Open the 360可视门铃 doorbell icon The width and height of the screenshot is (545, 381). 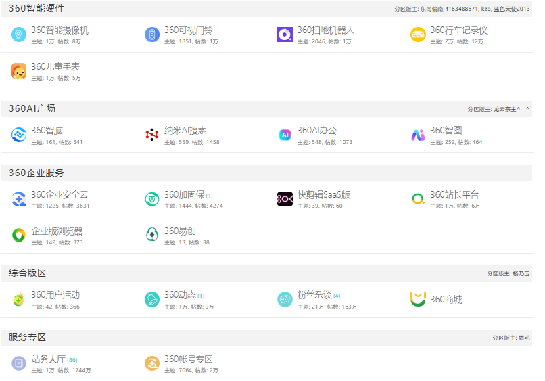click(152, 35)
